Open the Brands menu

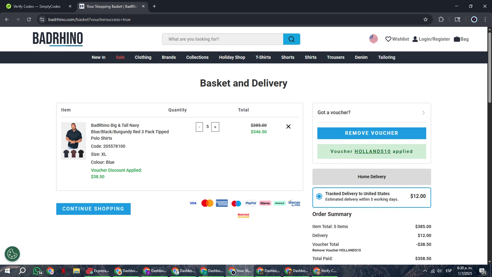point(169,57)
